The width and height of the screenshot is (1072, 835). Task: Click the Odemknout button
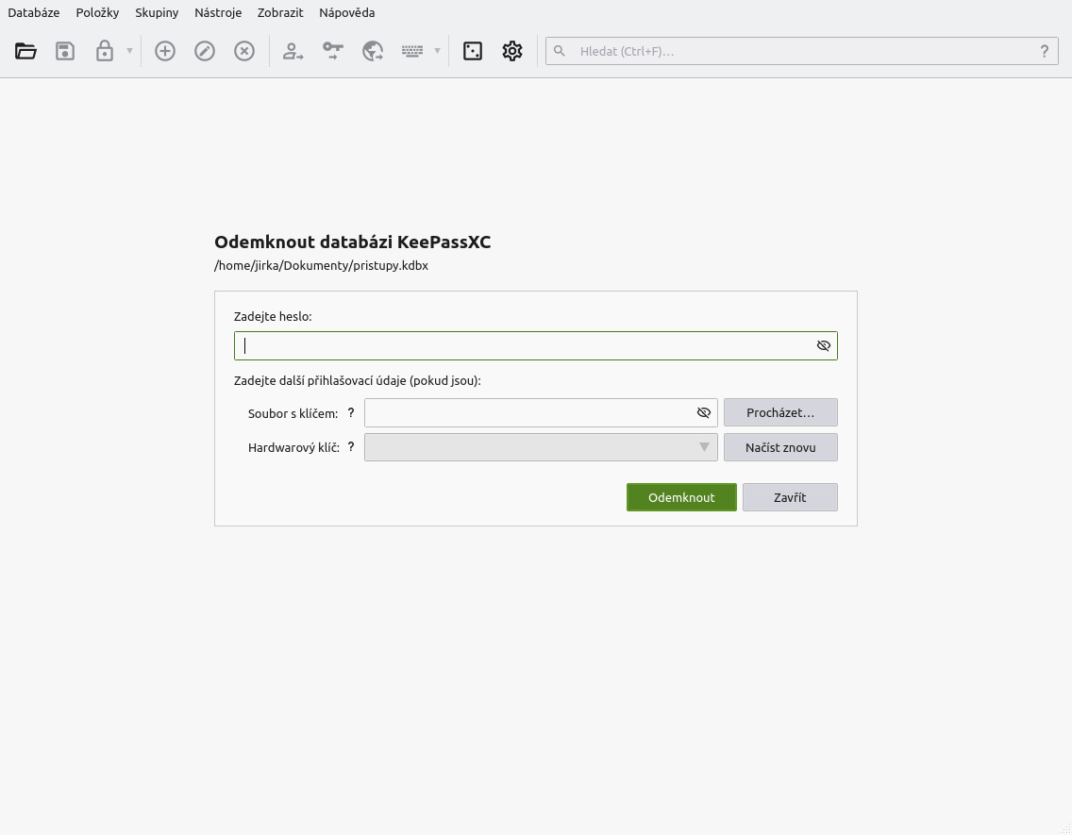click(681, 497)
